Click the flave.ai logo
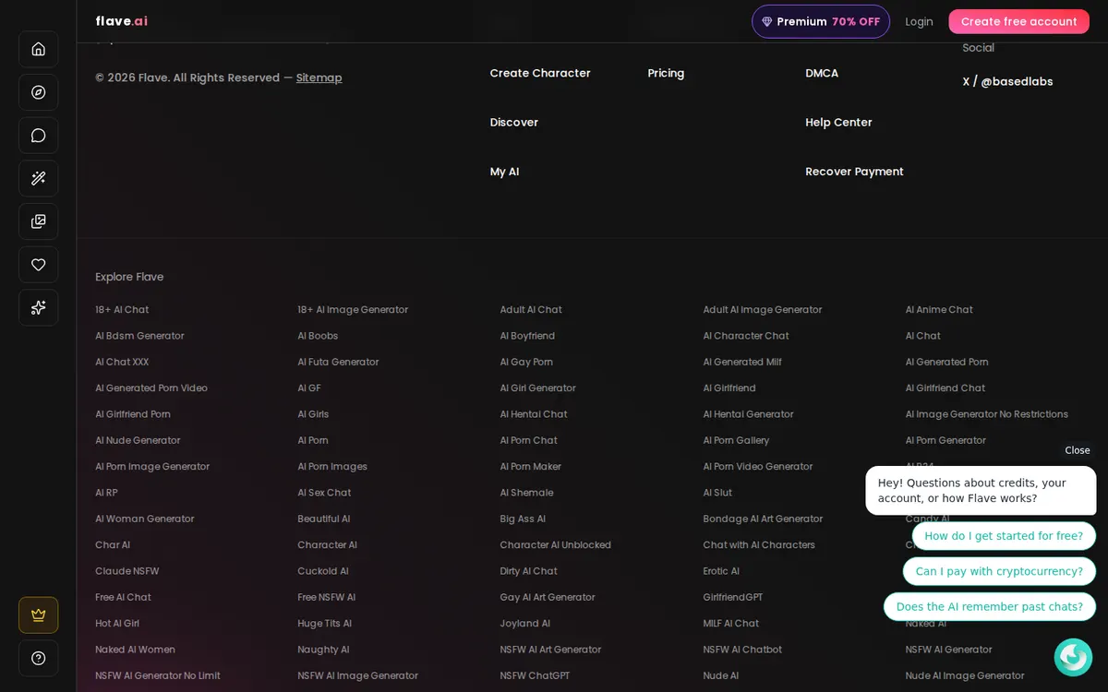1108x692 pixels. click(121, 21)
